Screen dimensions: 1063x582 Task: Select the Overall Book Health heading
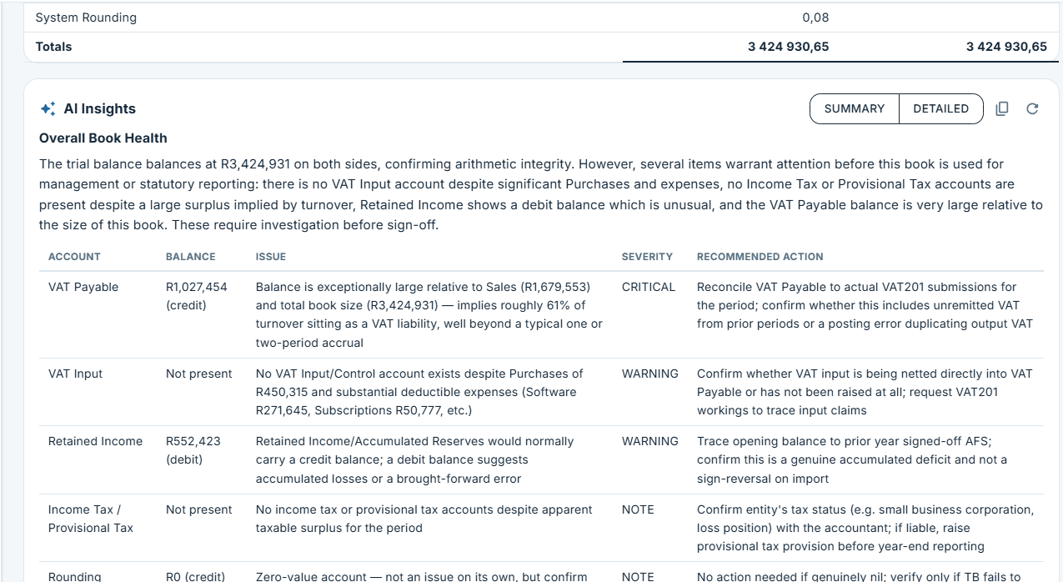(x=103, y=138)
